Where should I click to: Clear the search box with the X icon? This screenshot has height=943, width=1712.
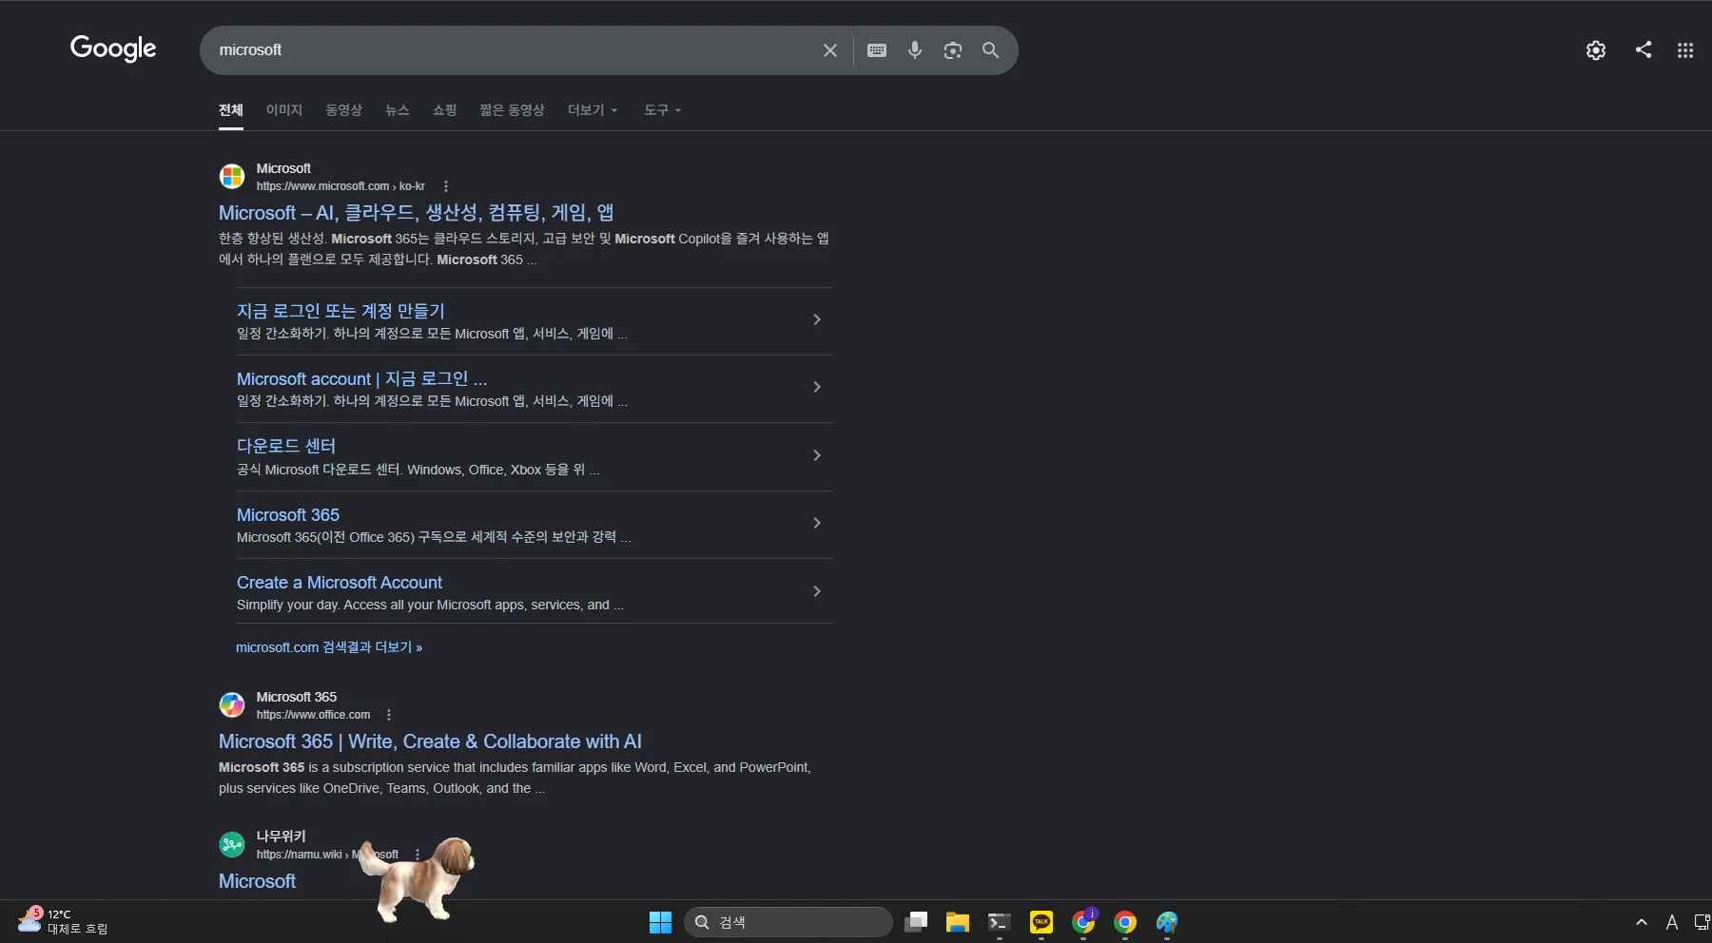(830, 50)
